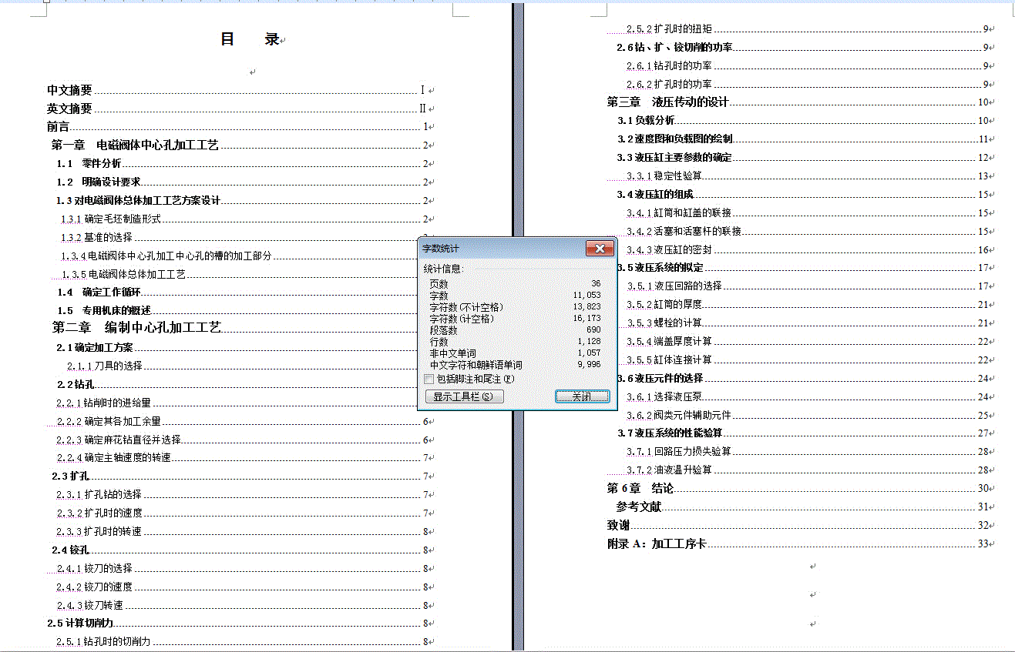The width and height of the screenshot is (1015, 652).
Task: Click the 字符数(计空格) value 16,173
Action: pyautogui.click(x=586, y=319)
